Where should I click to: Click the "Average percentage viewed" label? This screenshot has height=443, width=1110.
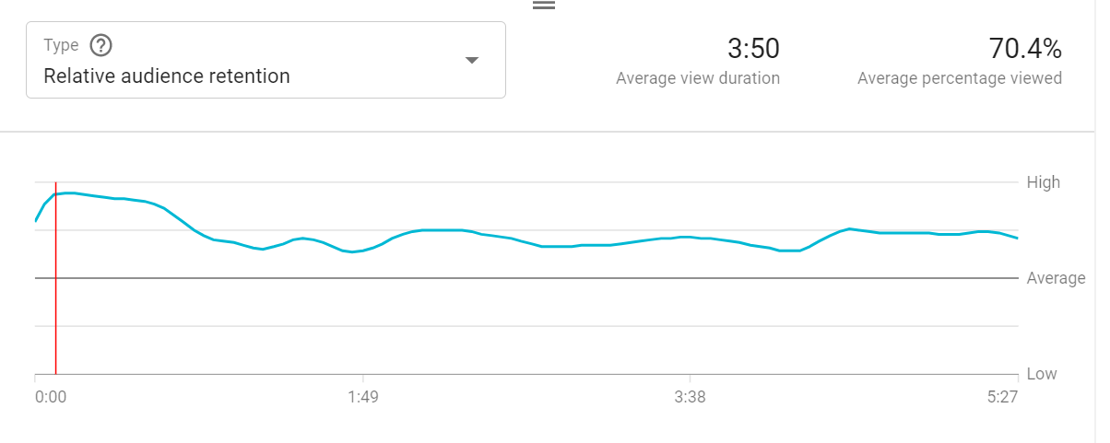959,78
